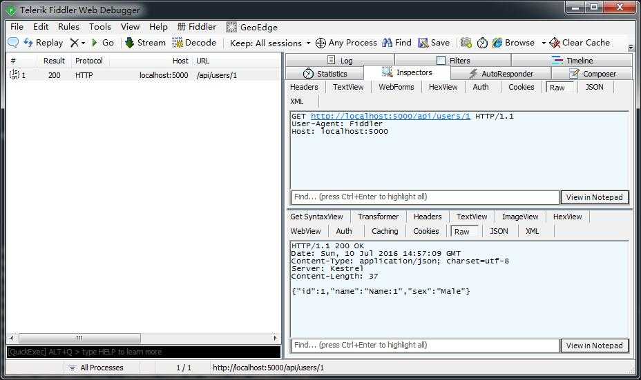
Task: Select response JSON inspector tab
Action: [499, 231]
